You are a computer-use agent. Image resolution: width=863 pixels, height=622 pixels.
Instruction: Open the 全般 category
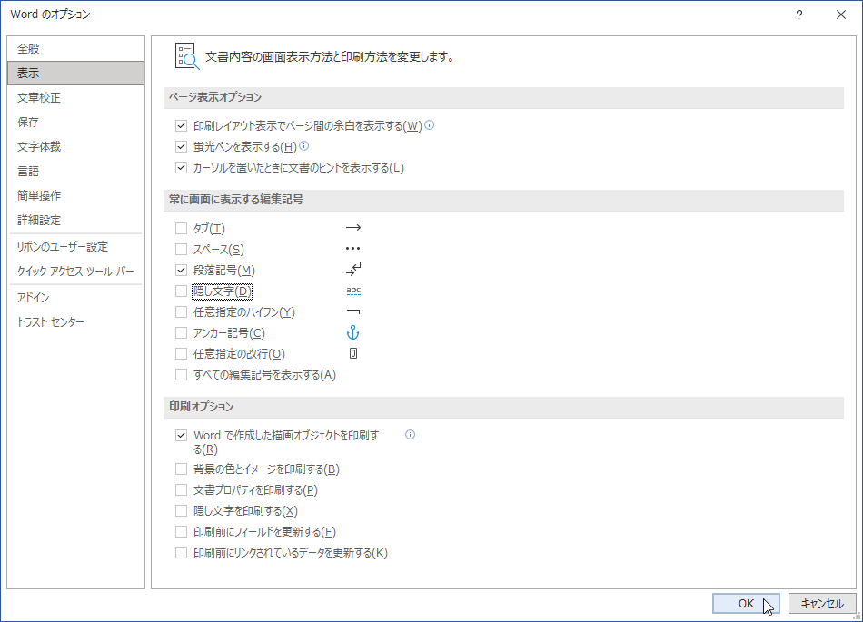76,48
